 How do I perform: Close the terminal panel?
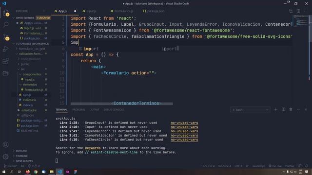pos(306,109)
